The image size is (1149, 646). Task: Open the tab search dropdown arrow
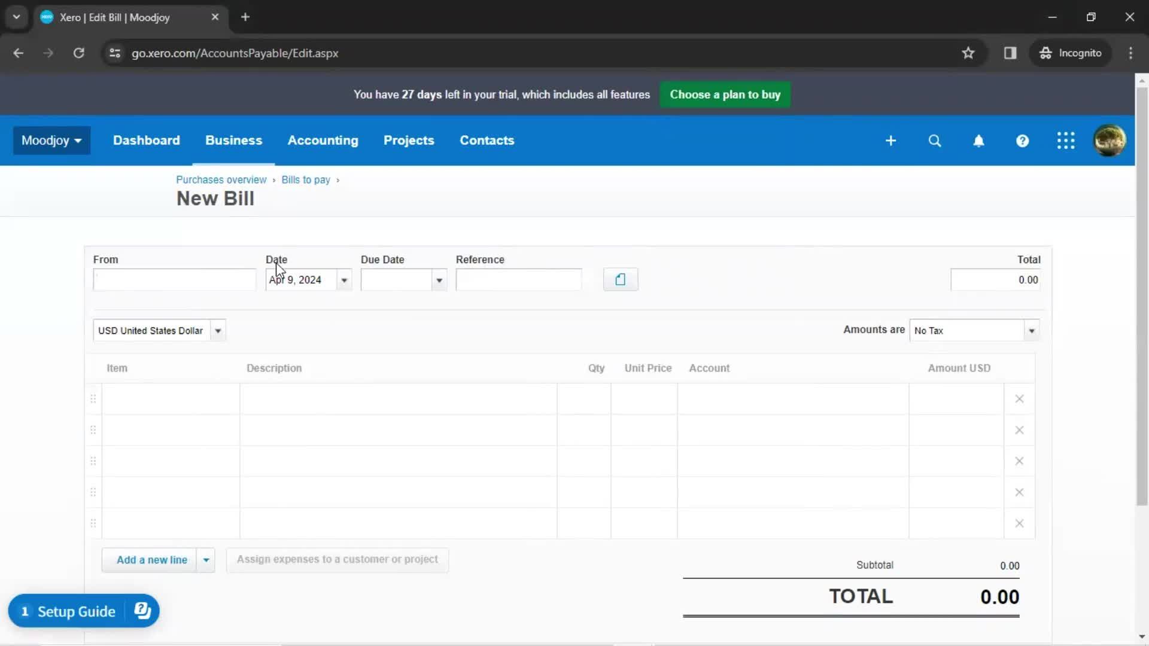click(17, 17)
